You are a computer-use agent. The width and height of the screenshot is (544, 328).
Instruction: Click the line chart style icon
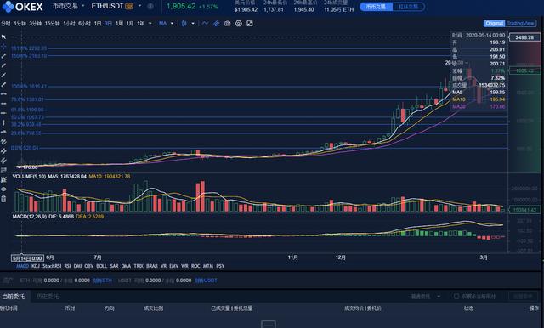tap(206, 24)
